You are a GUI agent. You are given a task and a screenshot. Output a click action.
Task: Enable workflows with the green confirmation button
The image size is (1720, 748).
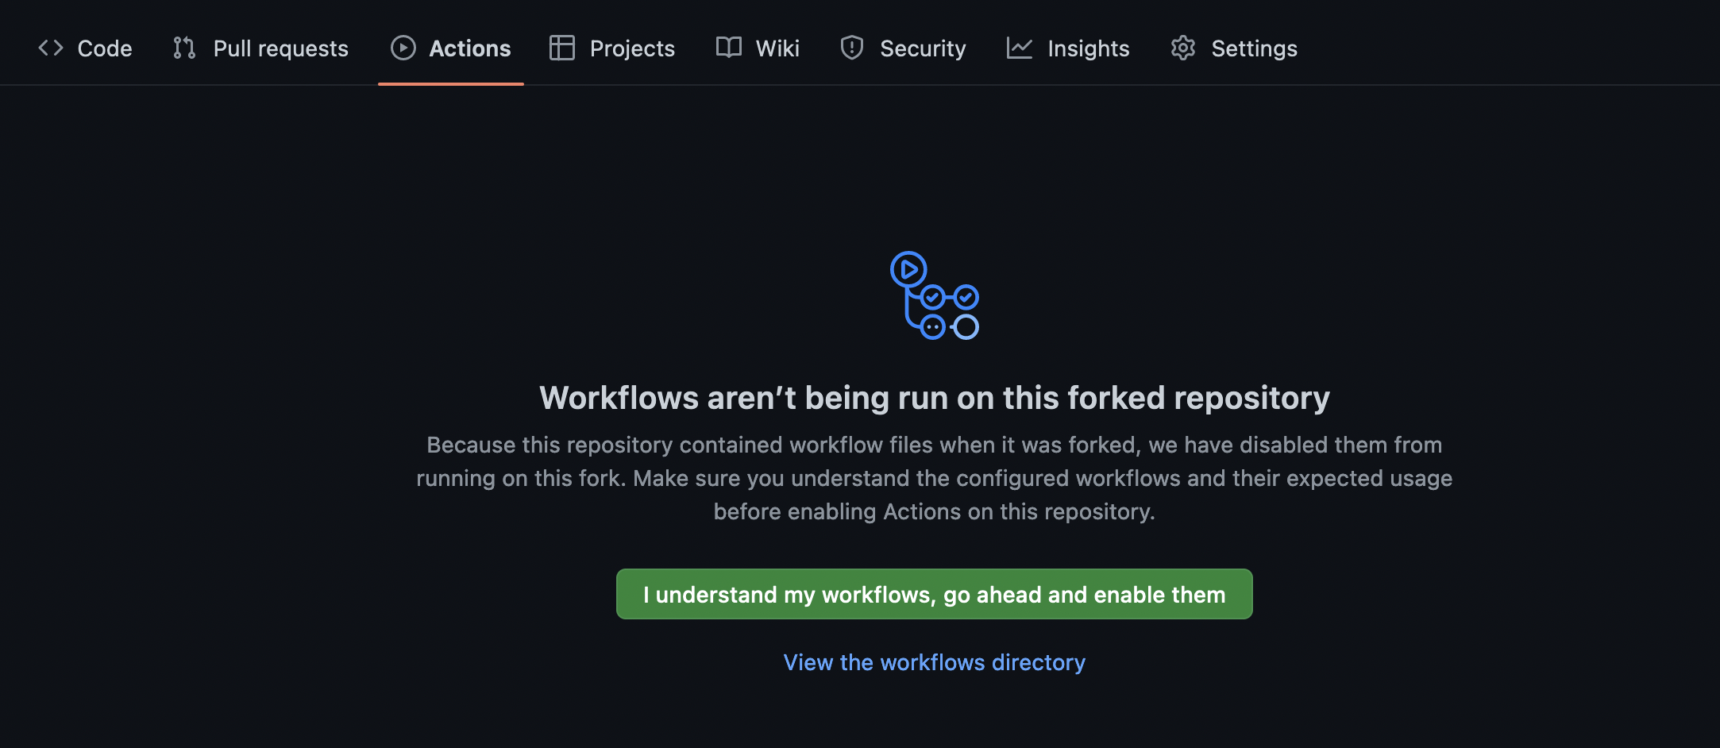point(934,593)
